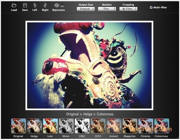
Task: Apply the Cinema filter thumbnail
Action: [x=146, y=126]
